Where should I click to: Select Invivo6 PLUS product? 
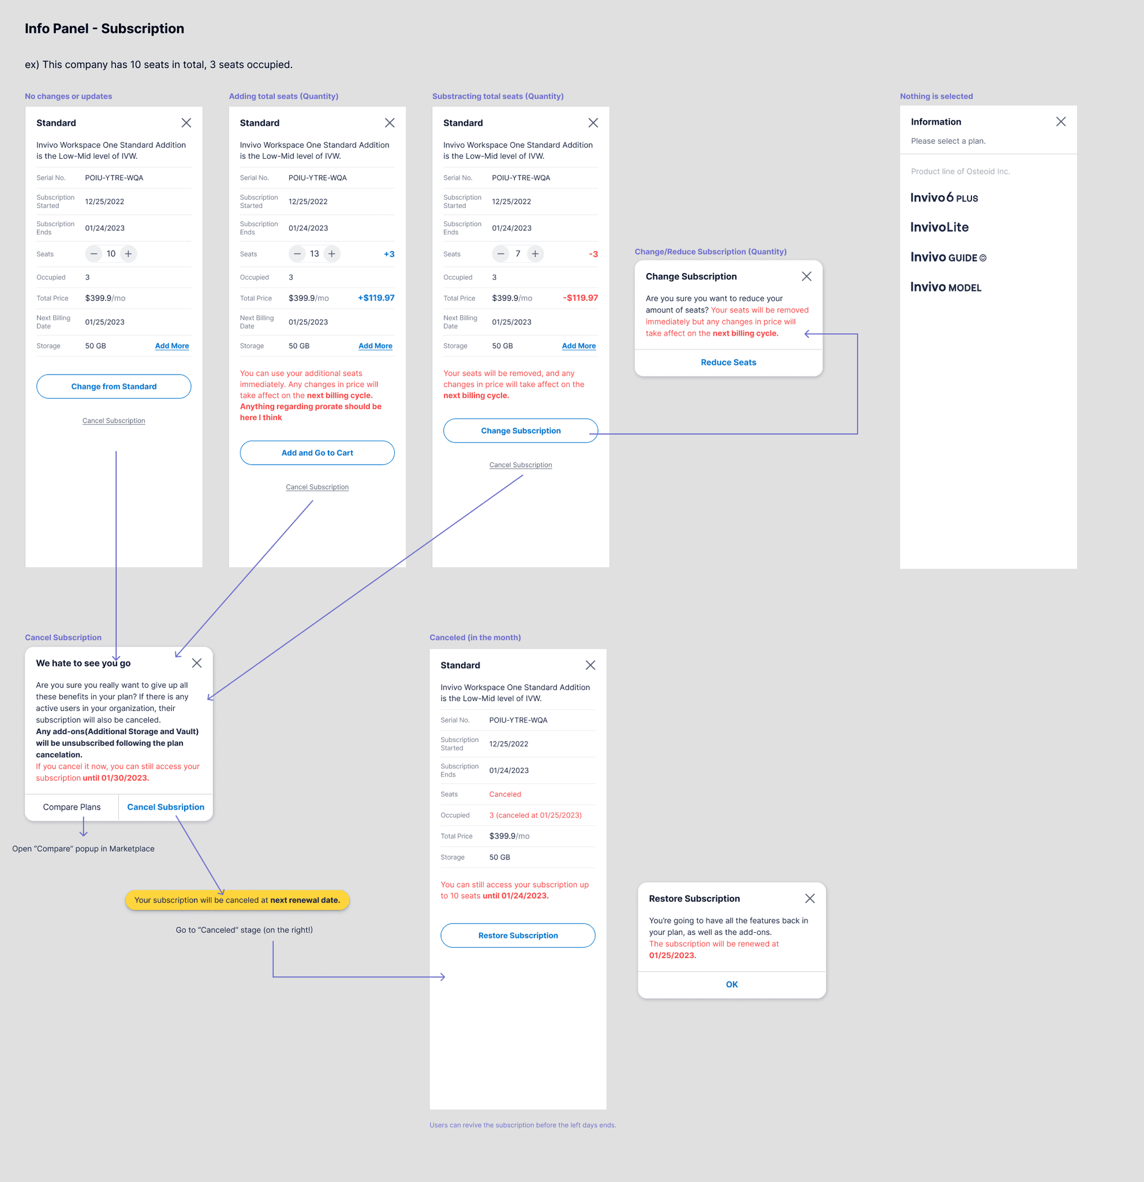pos(944,198)
